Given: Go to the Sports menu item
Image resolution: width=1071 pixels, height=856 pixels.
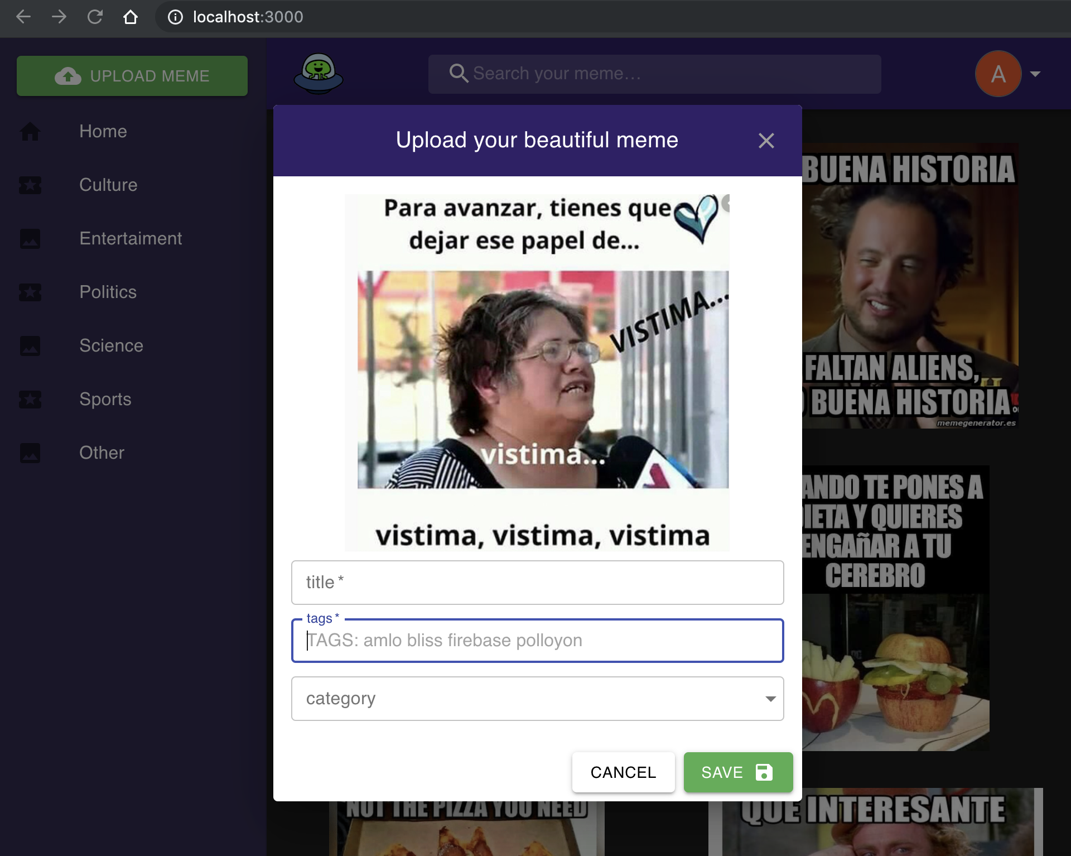Looking at the screenshot, I should pos(105,399).
